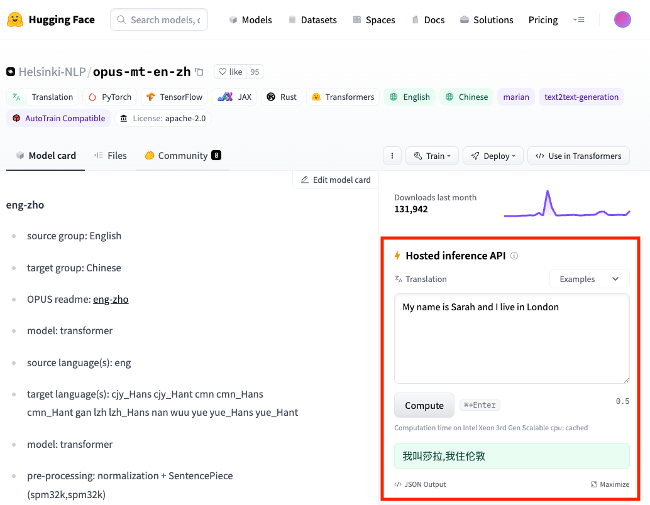Open the three-dot more options menu
The width and height of the screenshot is (650, 505).
click(x=392, y=156)
